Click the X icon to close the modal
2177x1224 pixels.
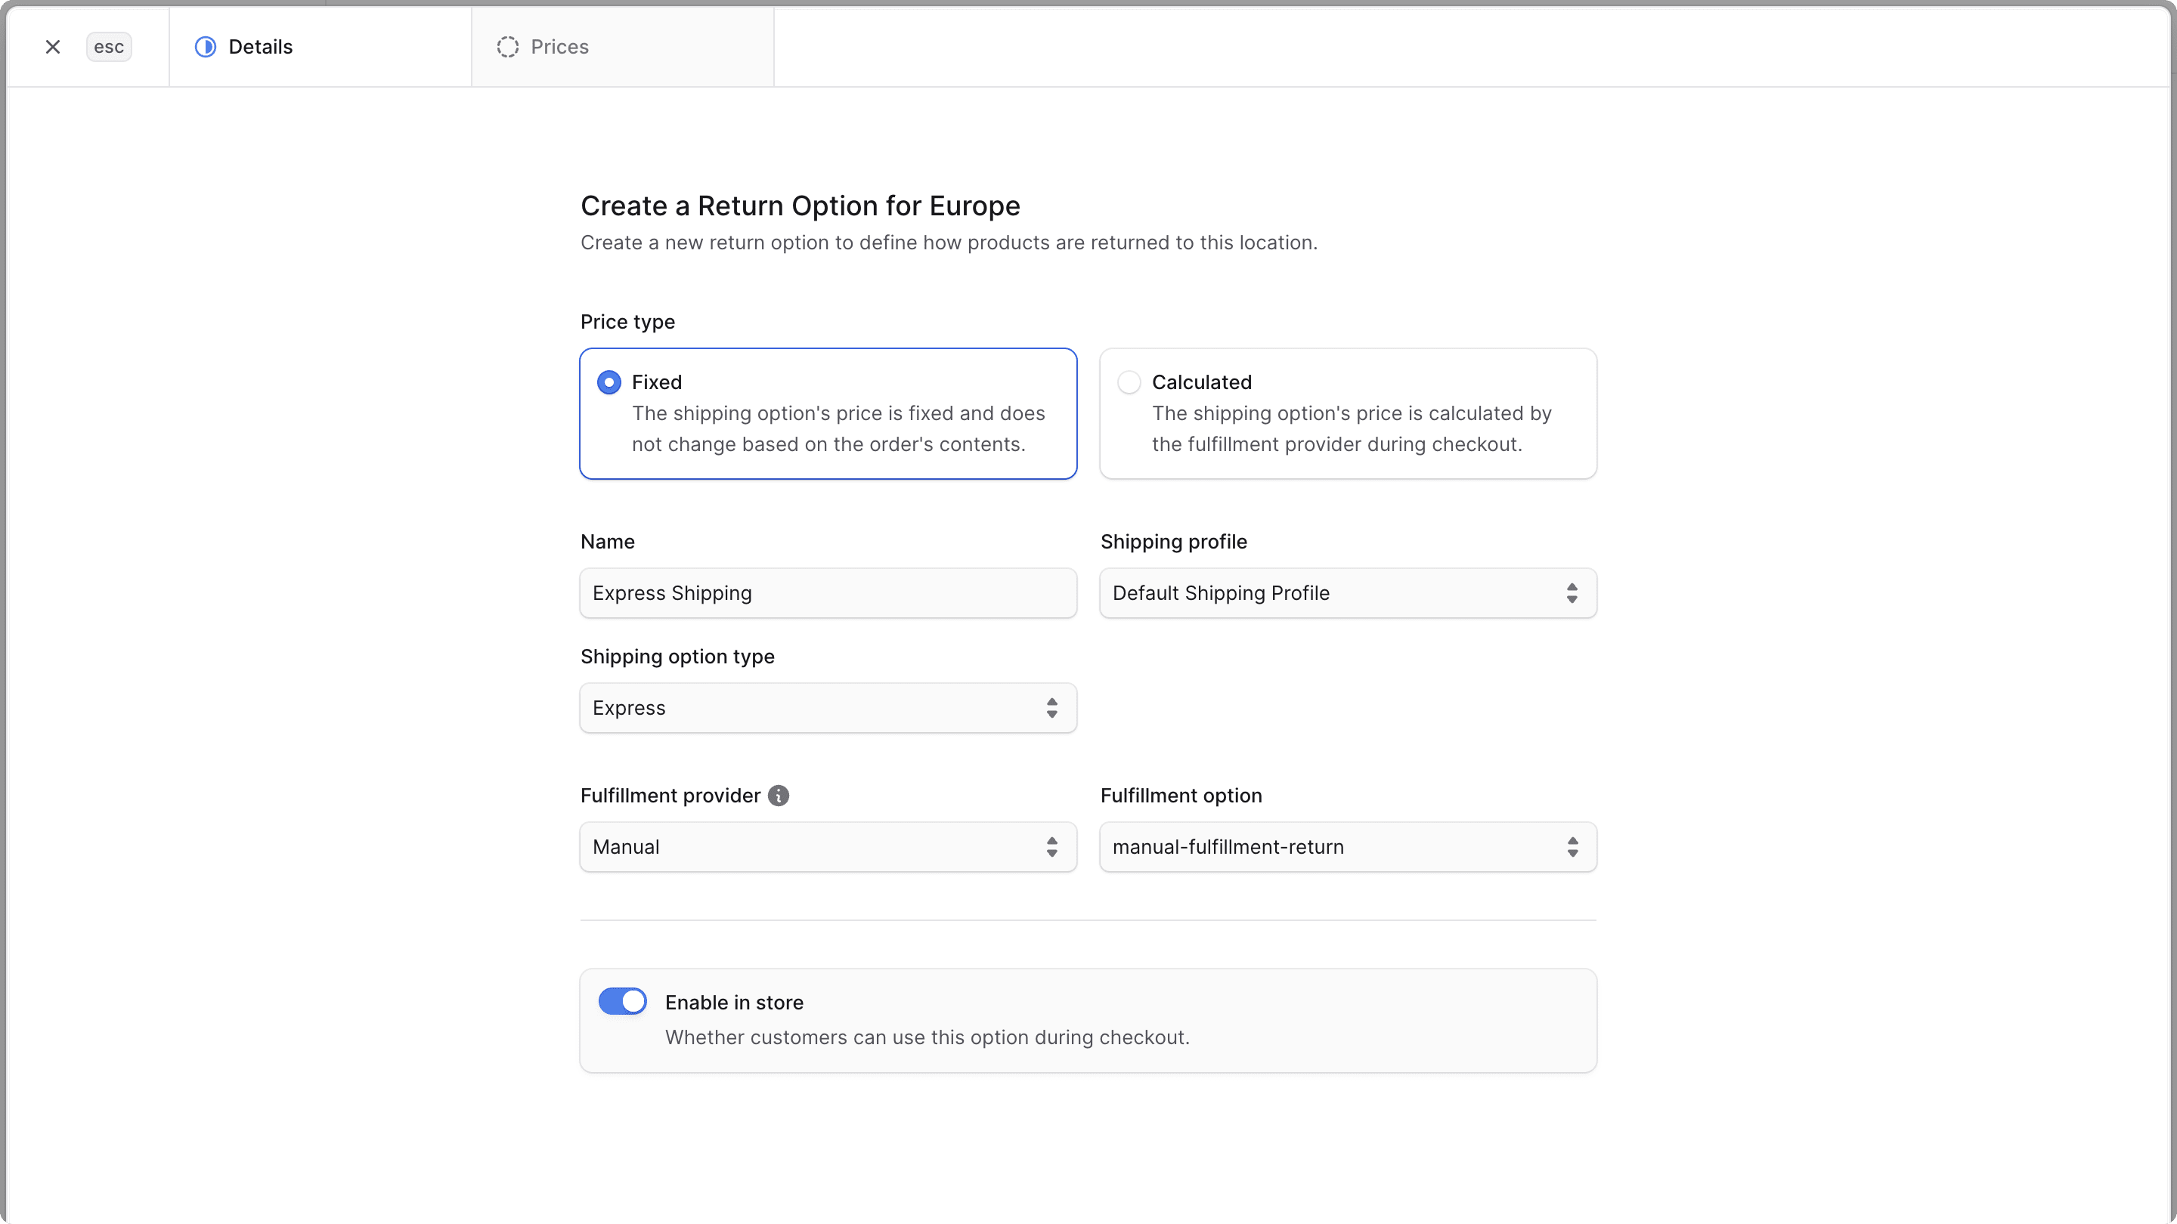point(52,46)
